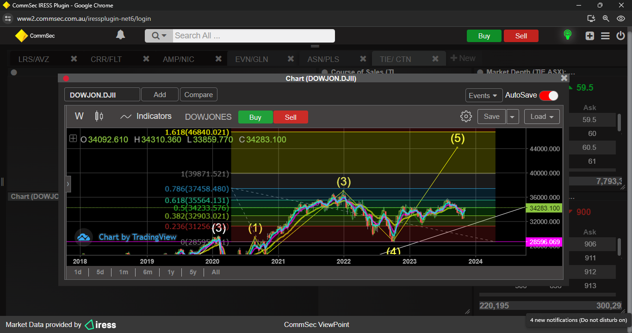This screenshot has height=333, width=632.
Task: Click the red Sell button in top bar
Action: click(521, 36)
